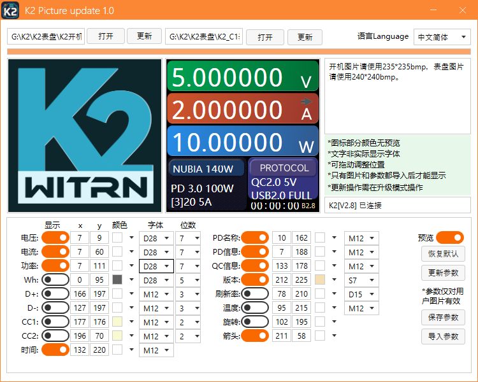478x382 pixels.
Task: Disable the 功率 display switch
Action: point(55,265)
